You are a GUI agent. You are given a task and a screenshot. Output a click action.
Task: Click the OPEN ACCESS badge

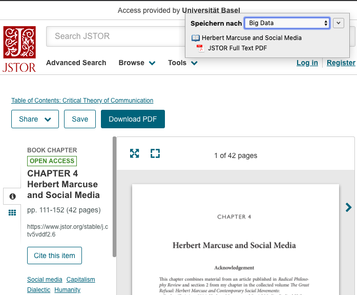click(x=52, y=161)
